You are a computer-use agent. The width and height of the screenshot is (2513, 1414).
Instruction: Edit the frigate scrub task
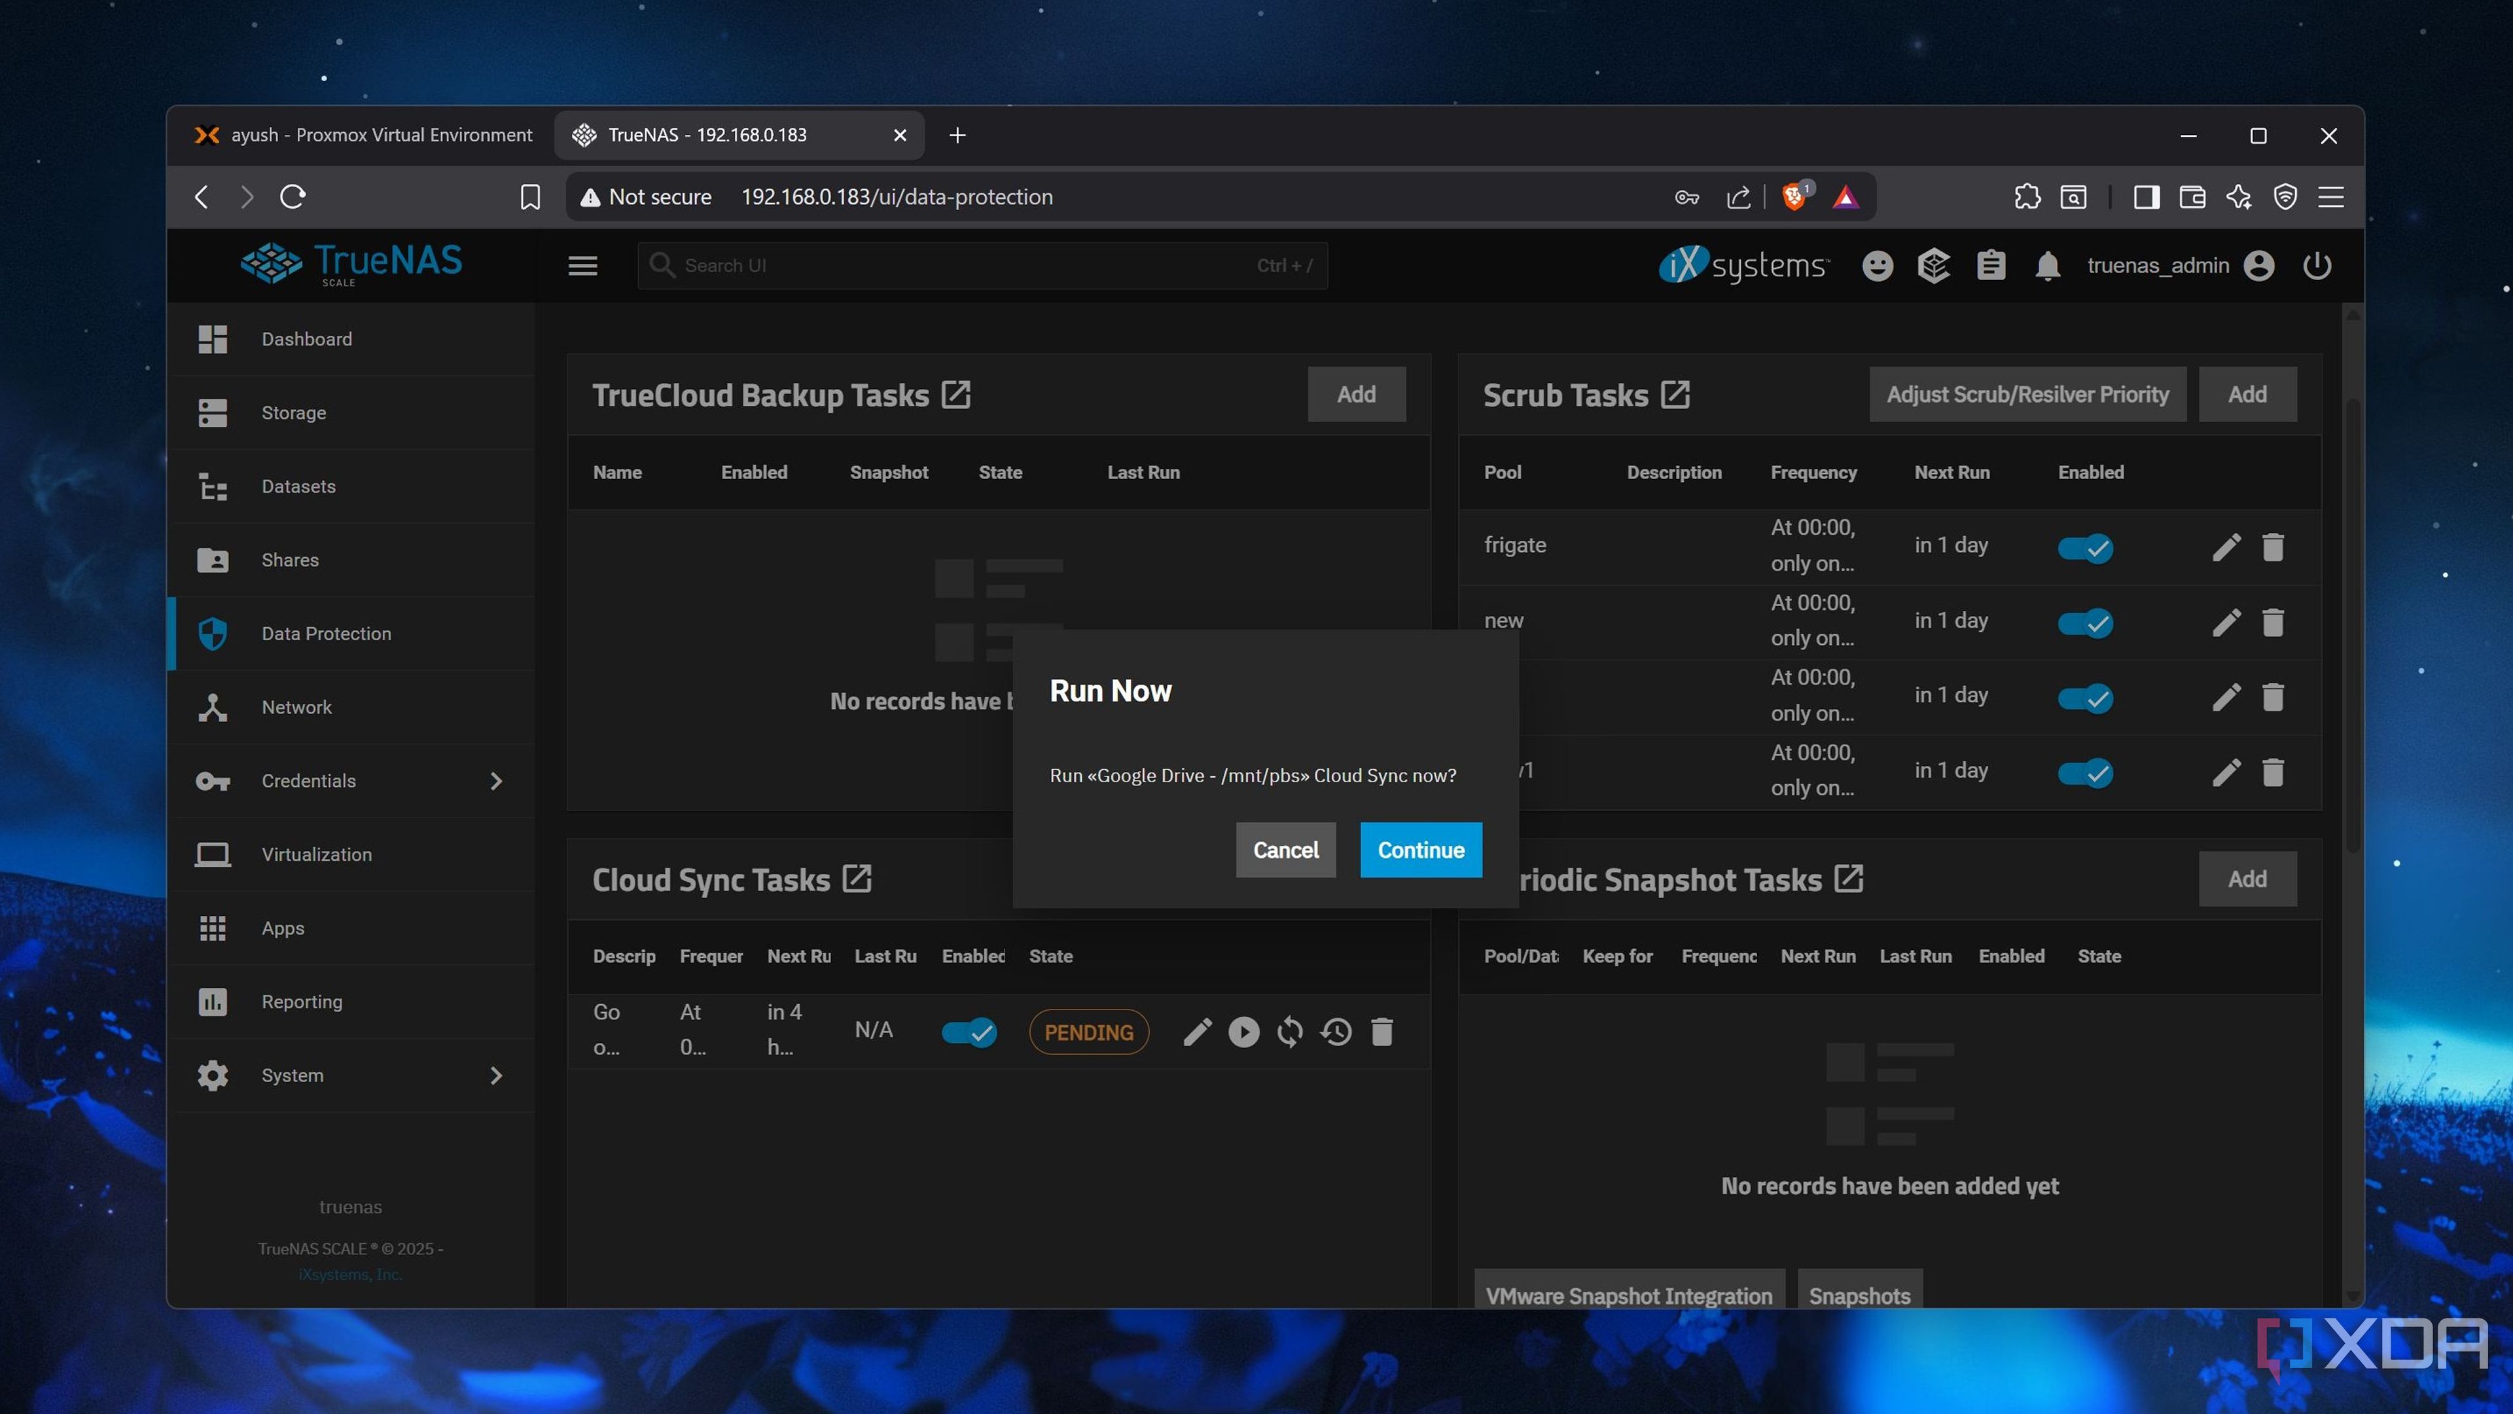(2225, 547)
